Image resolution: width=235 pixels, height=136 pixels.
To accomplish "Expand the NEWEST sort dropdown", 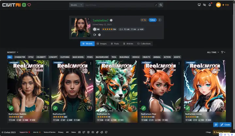I will click(x=13, y=52).
